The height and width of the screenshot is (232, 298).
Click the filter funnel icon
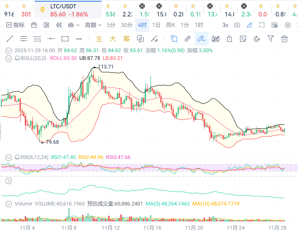(270, 39)
